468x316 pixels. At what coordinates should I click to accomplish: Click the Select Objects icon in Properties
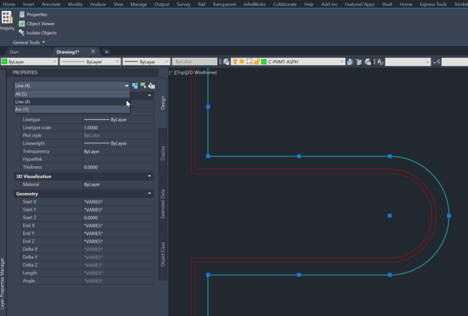click(143, 86)
